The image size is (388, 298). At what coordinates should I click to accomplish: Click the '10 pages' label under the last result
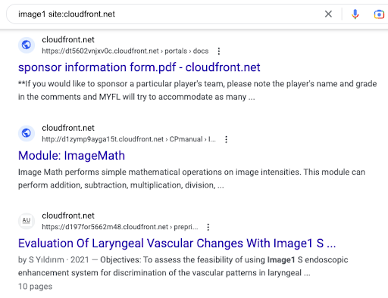point(36,287)
